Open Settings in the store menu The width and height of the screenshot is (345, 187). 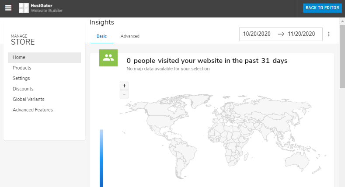click(x=45, y=79)
